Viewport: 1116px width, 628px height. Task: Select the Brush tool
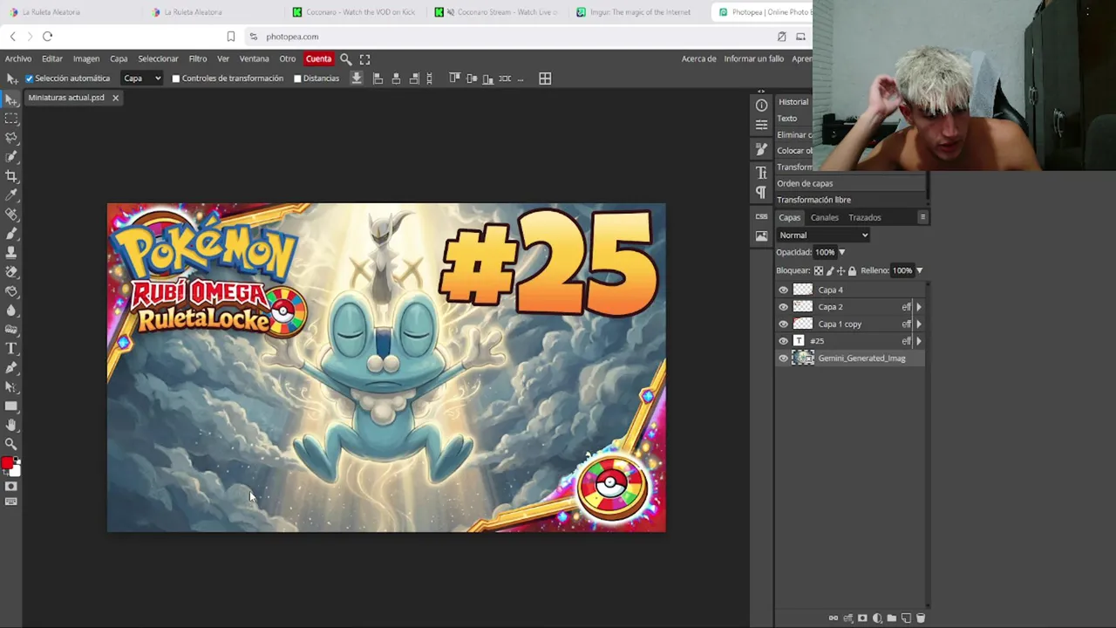(x=11, y=234)
